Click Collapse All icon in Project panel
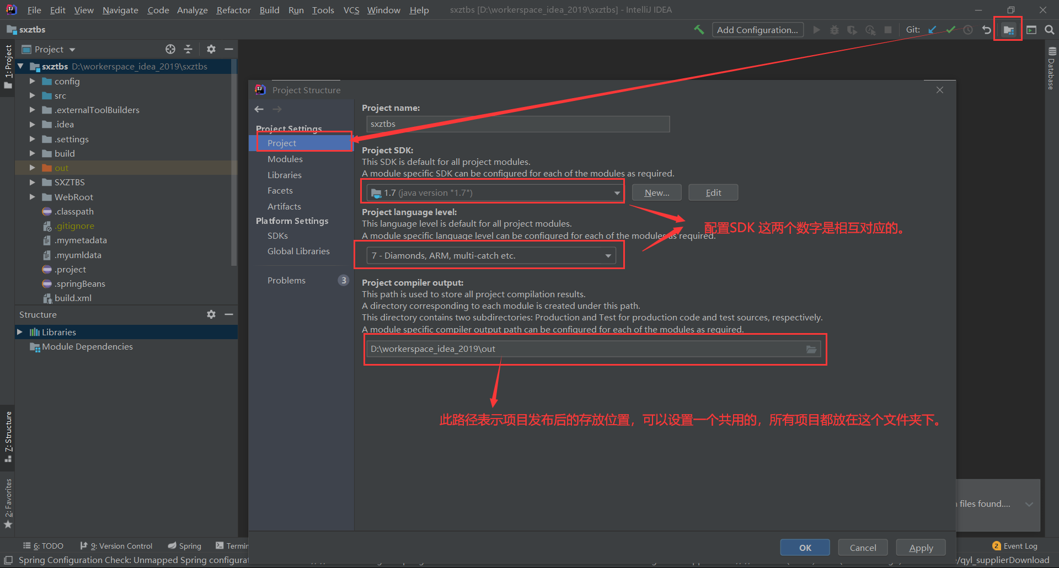Image resolution: width=1059 pixels, height=568 pixels. tap(188, 49)
